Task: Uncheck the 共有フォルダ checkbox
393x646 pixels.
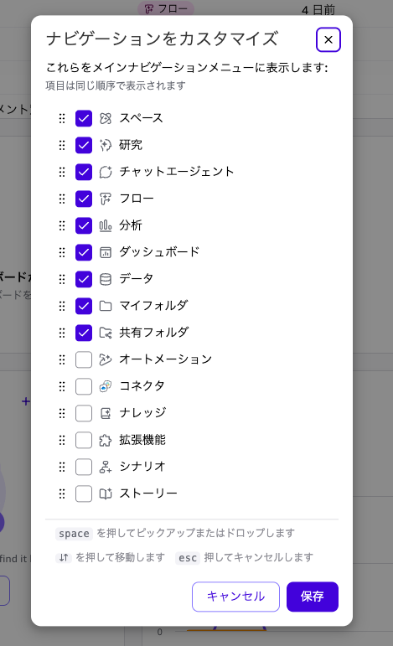Action: 84,333
